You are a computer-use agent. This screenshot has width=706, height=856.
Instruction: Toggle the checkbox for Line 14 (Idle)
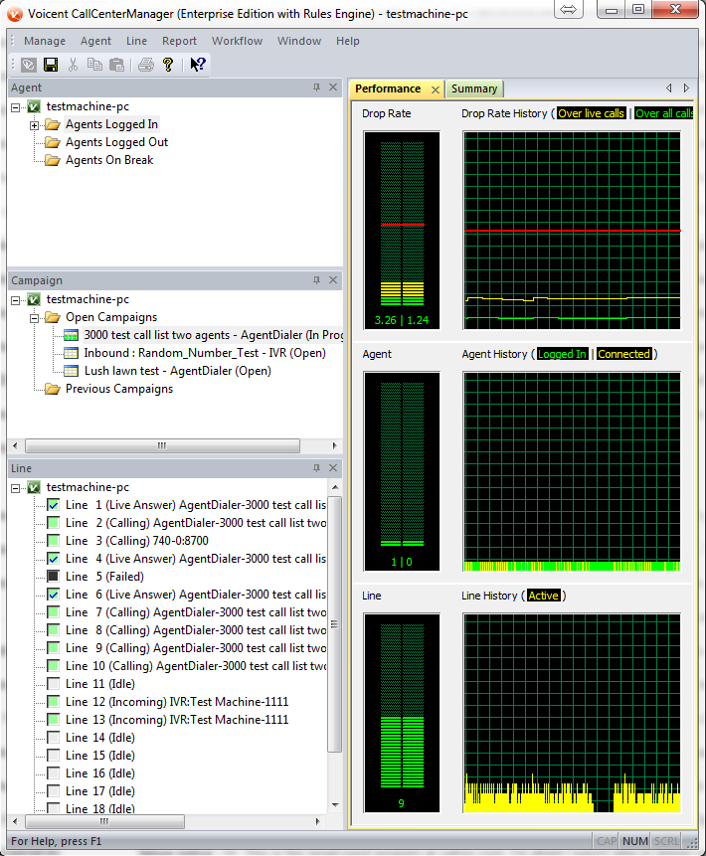tap(53, 738)
